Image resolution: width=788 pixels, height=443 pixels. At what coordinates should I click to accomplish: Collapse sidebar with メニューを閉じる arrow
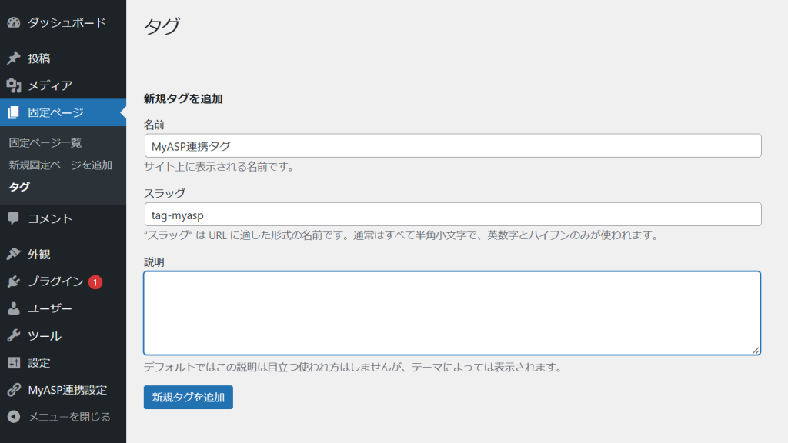[14, 417]
